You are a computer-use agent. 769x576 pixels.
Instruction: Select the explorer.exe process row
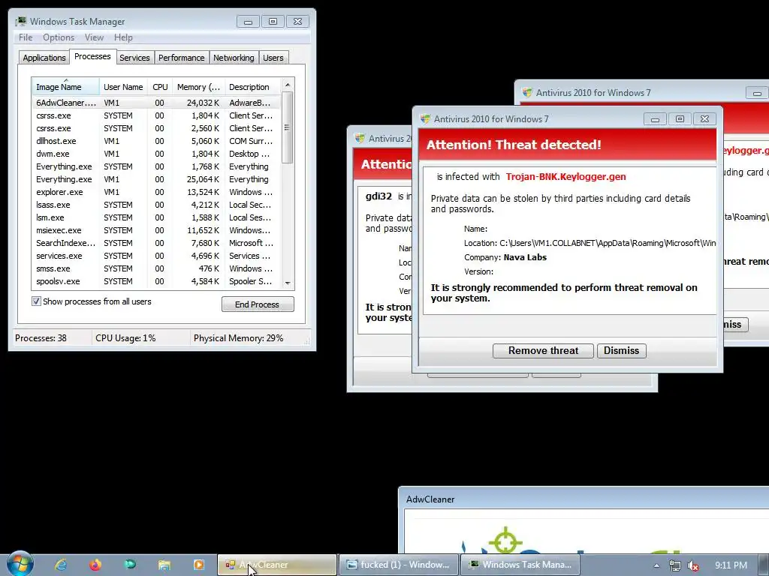156,192
